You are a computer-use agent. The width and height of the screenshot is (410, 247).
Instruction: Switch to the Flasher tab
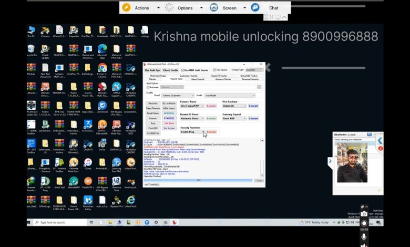point(152,79)
